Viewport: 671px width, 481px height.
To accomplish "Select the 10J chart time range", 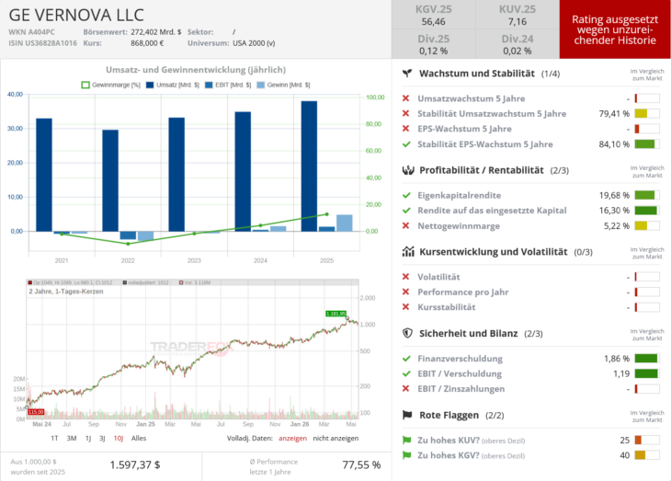I will 119,438.
